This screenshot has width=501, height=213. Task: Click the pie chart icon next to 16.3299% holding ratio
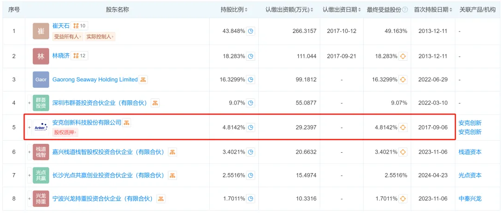tap(251, 80)
